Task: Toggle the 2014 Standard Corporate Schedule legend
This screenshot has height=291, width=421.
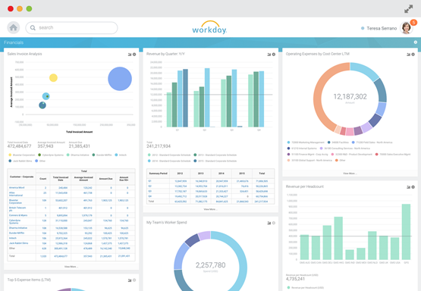Action: click(169, 161)
